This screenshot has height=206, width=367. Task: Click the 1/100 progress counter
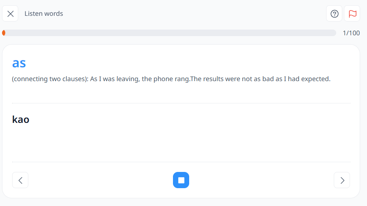pos(351,33)
